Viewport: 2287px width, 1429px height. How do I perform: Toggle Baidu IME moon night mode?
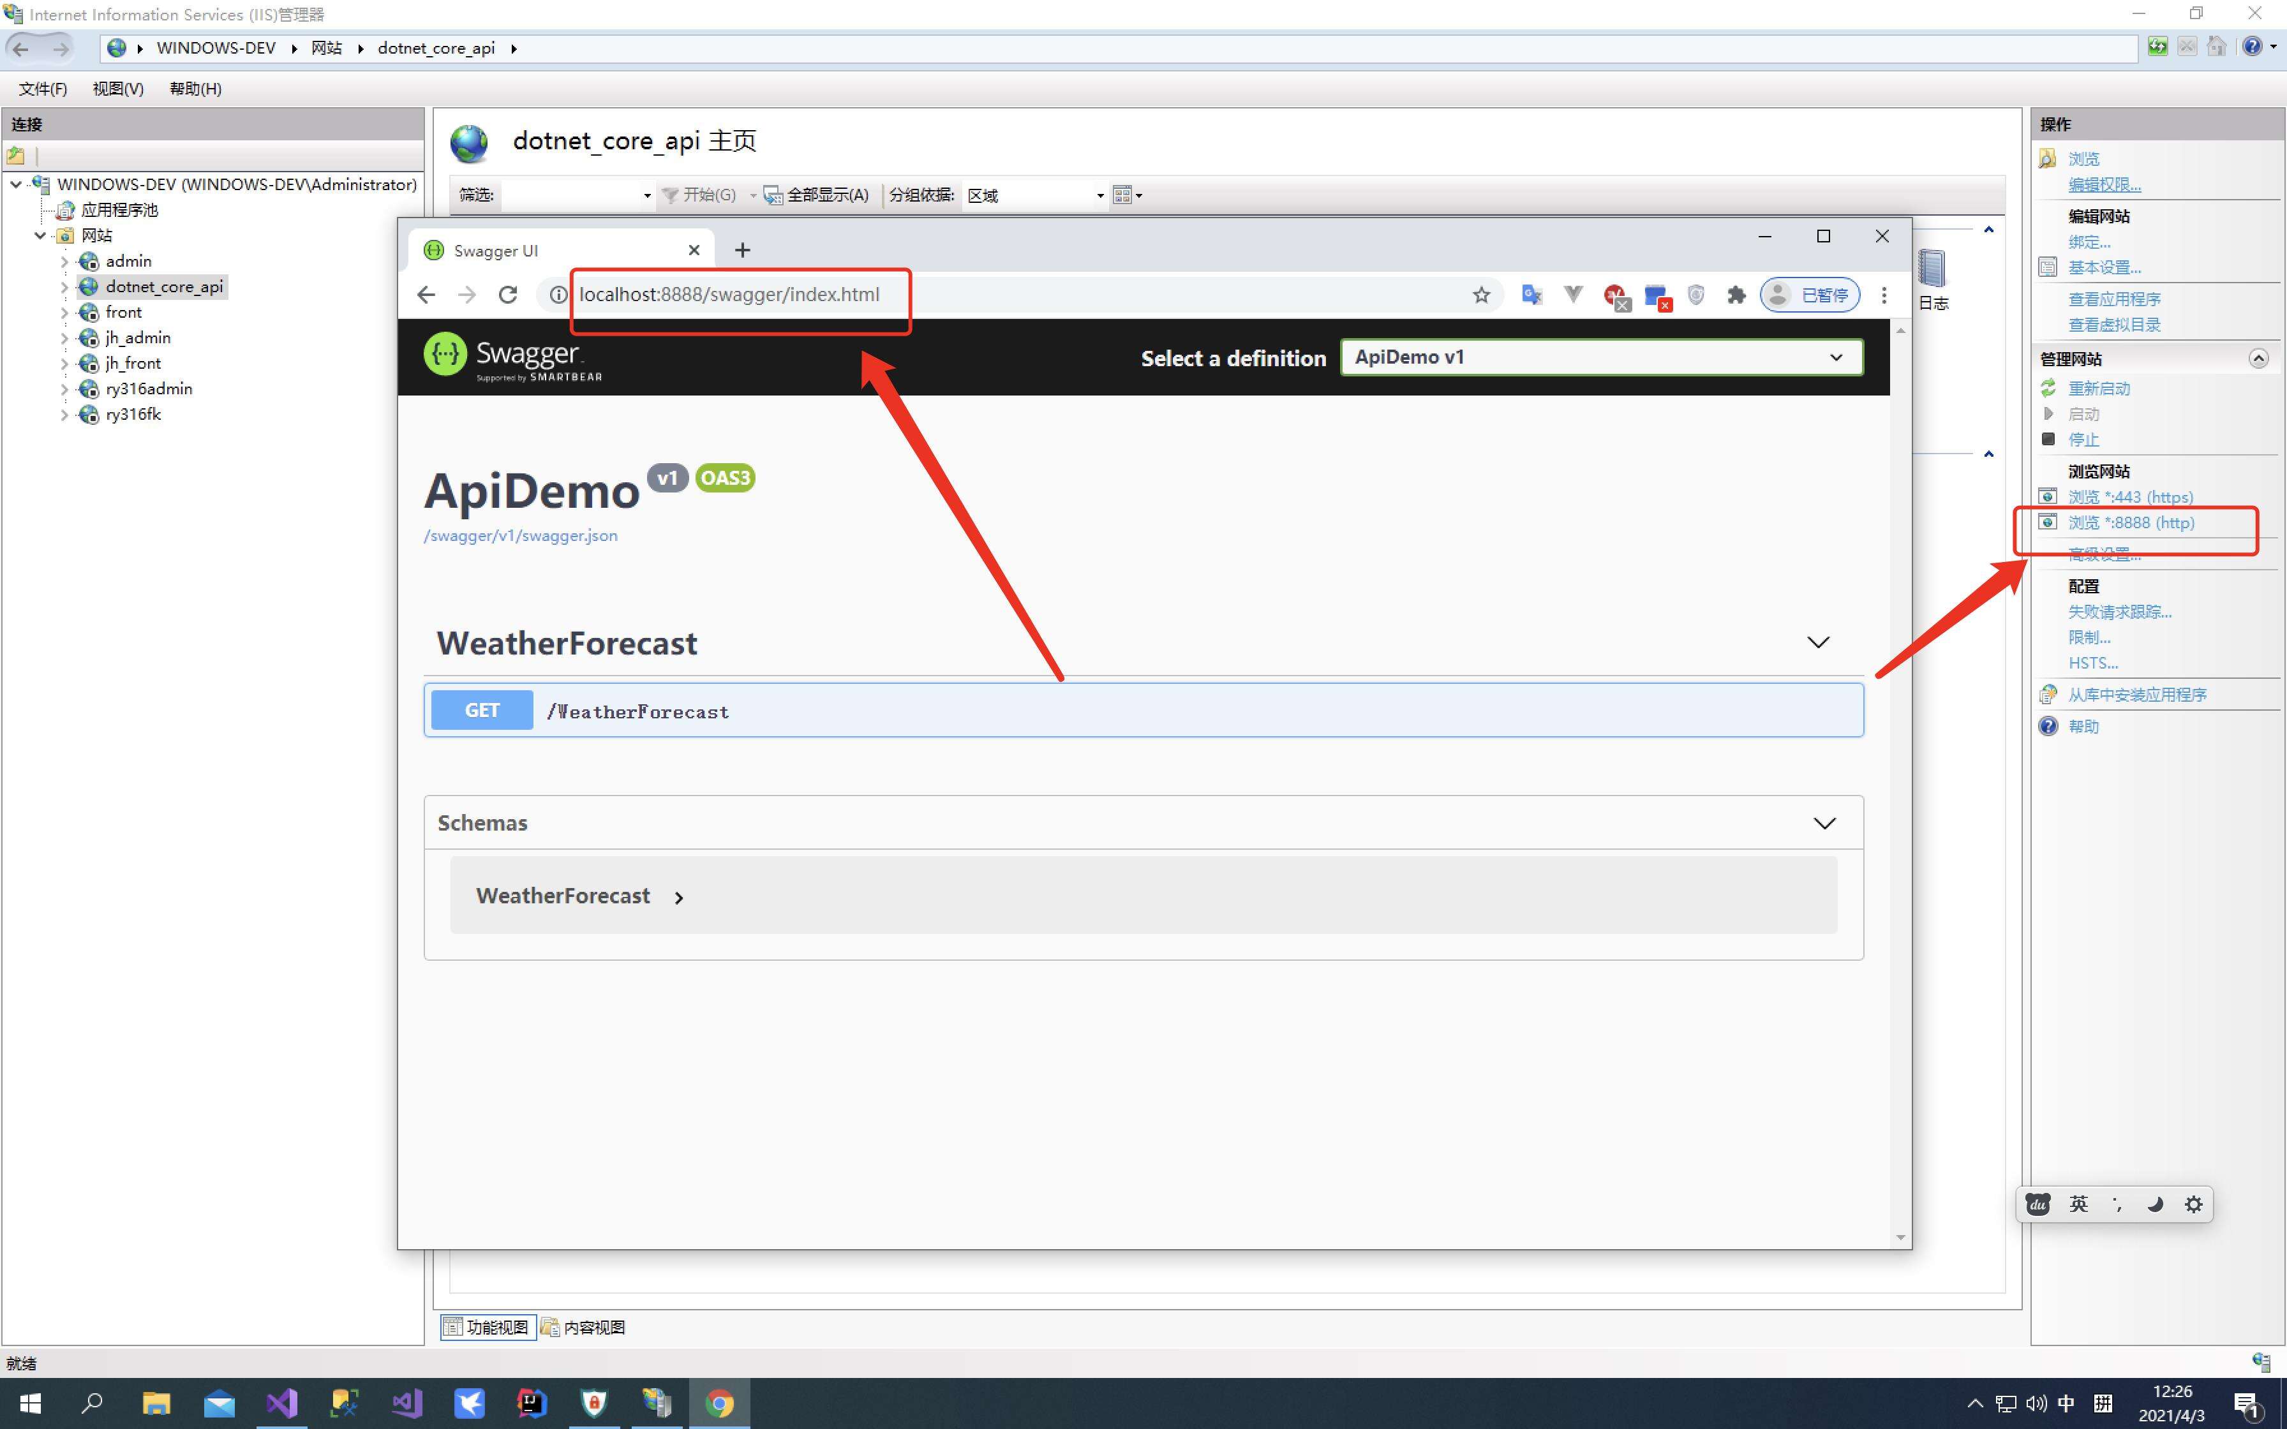[x=2155, y=1204]
